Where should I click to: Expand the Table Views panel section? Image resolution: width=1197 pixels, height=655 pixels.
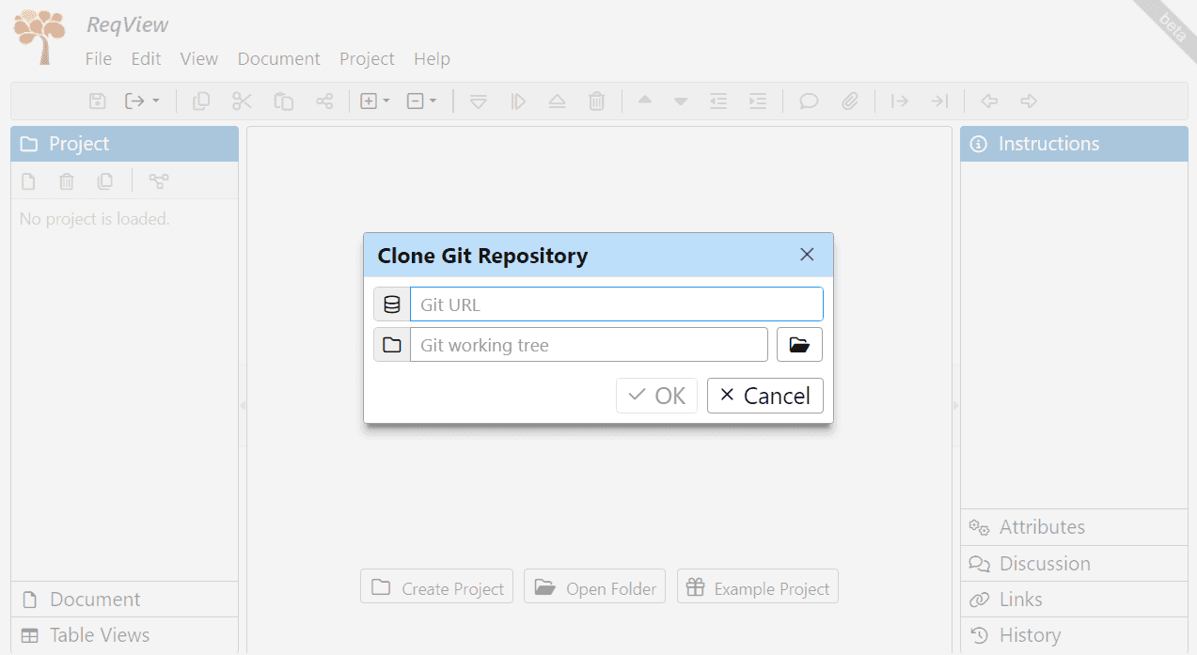[124, 635]
